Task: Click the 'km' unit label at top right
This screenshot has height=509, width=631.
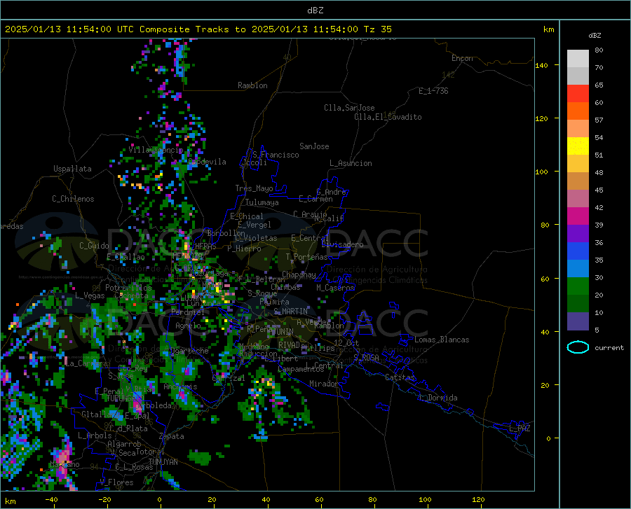Action: pyautogui.click(x=548, y=29)
